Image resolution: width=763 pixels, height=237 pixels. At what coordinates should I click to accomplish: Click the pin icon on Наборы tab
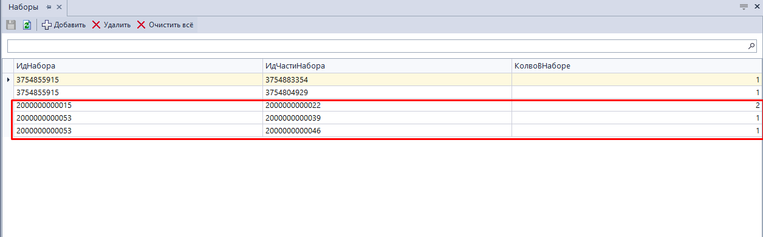(49, 7)
